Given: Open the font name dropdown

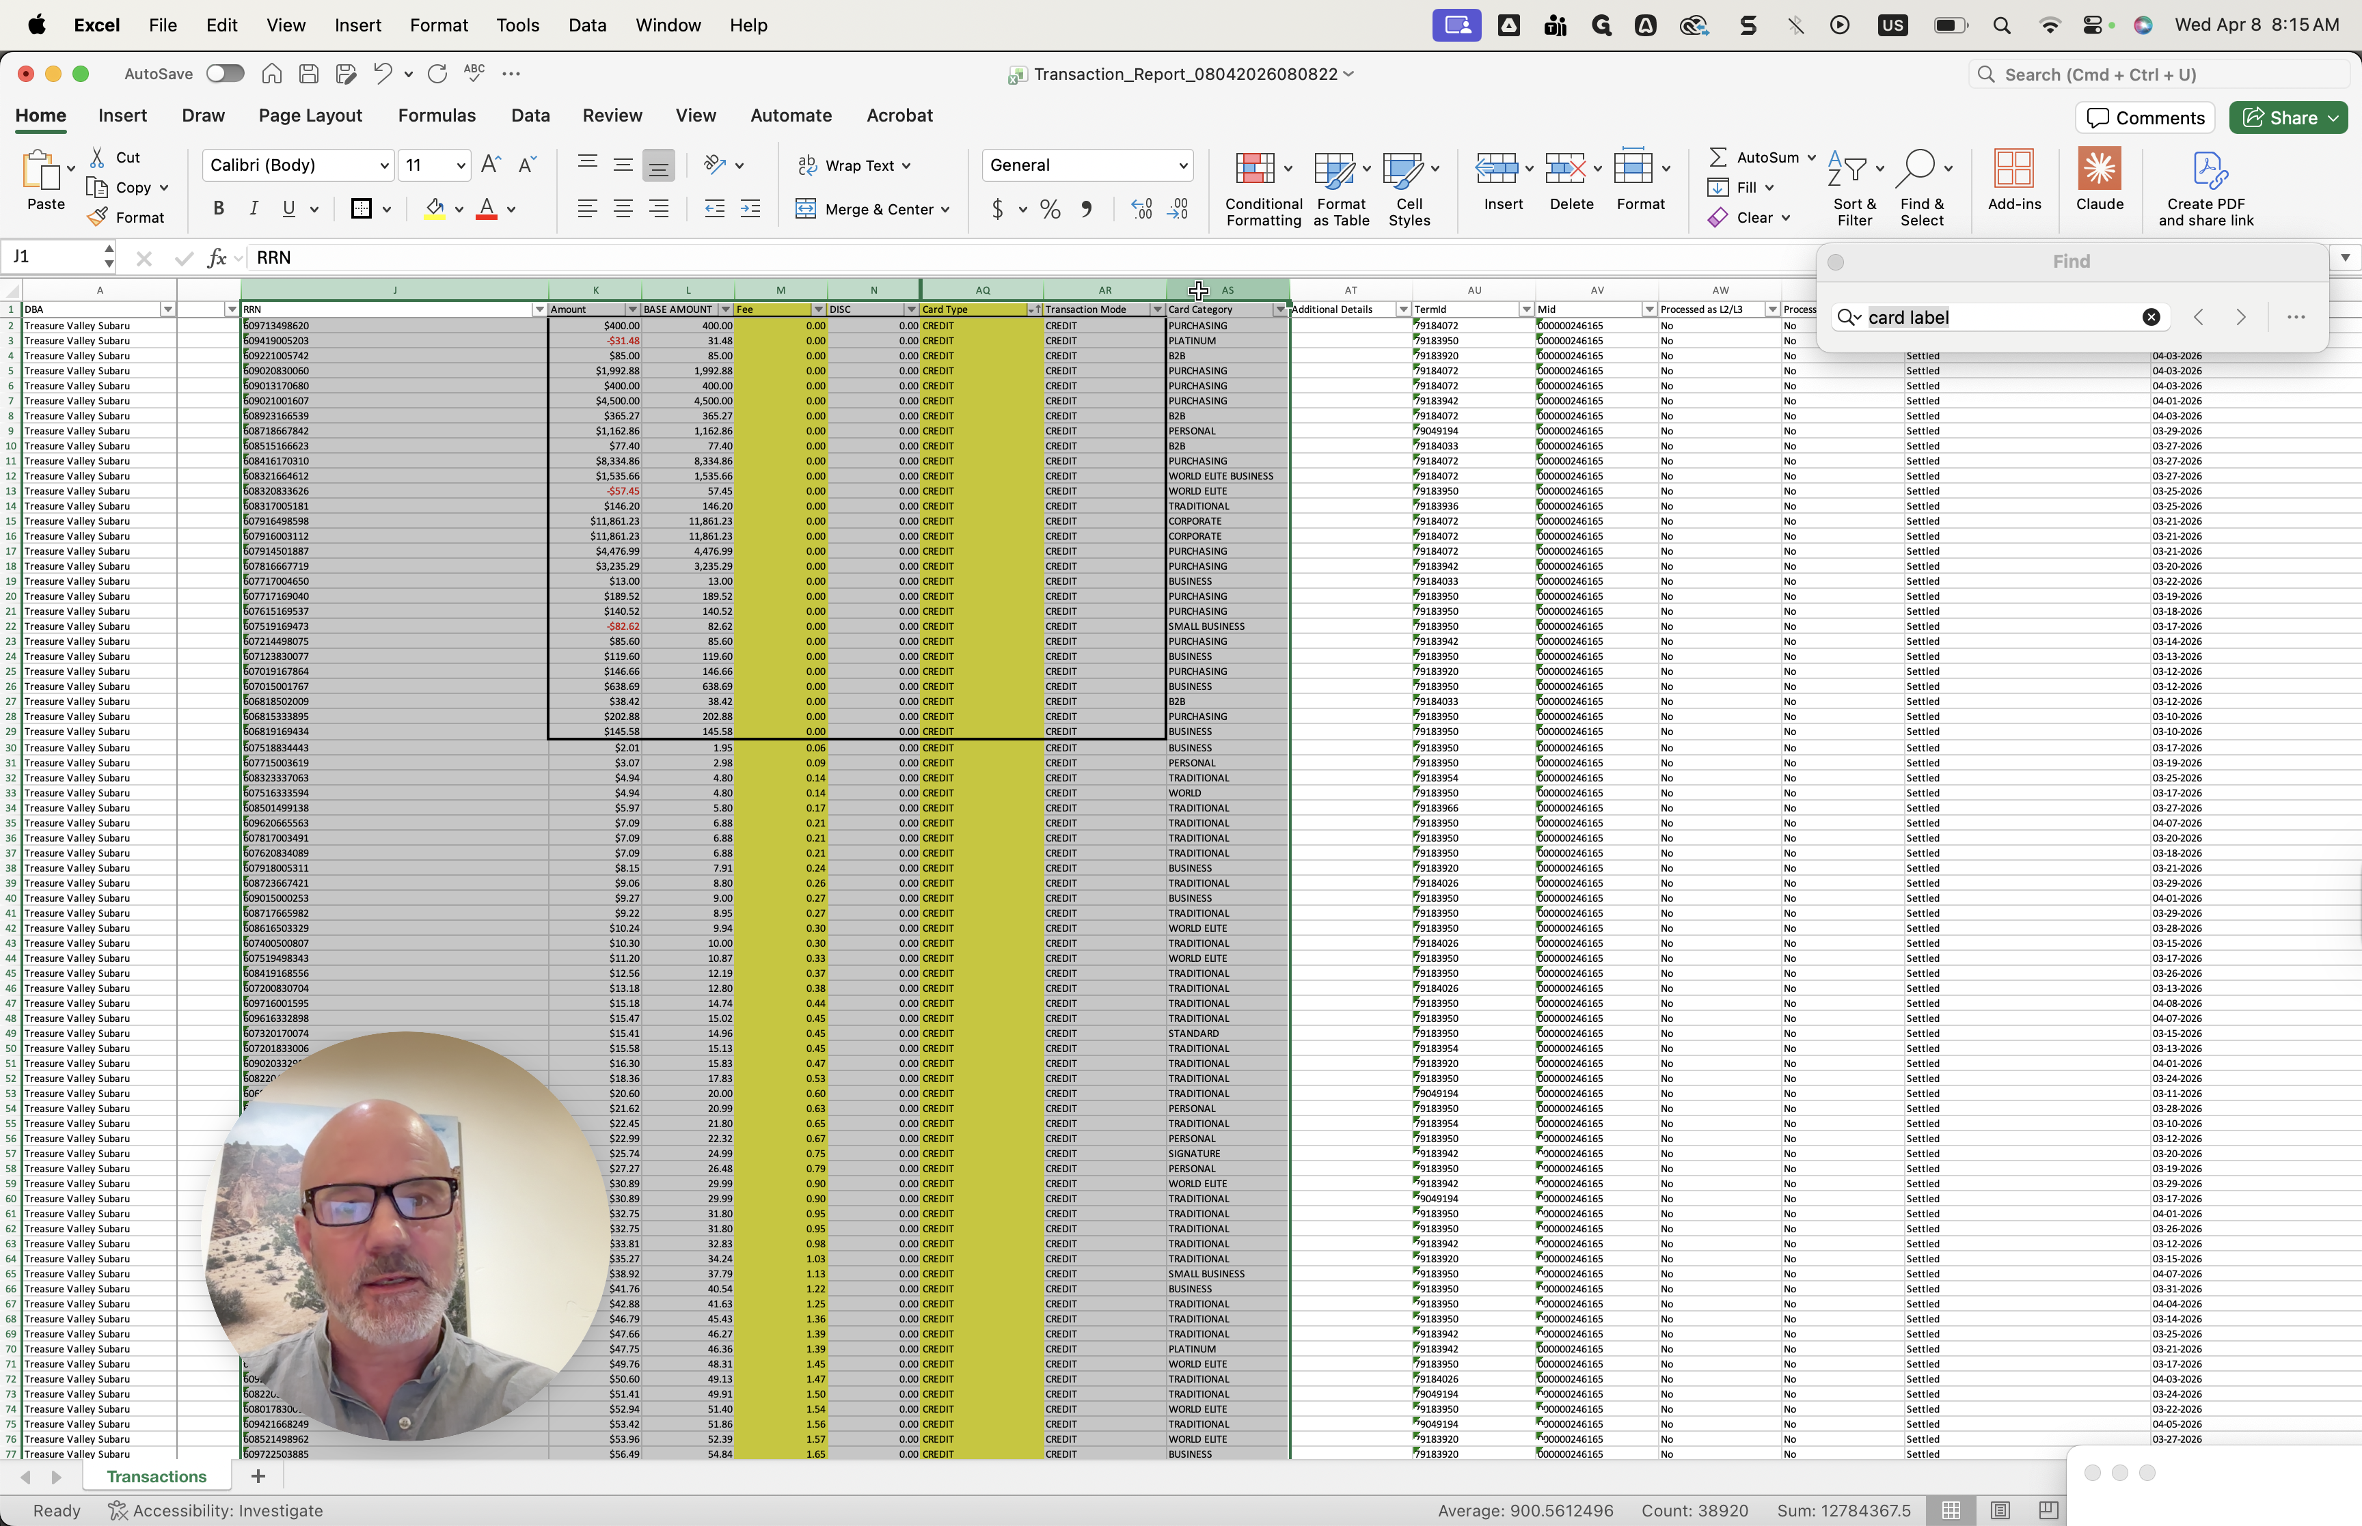Looking at the screenshot, I should pos(385,165).
